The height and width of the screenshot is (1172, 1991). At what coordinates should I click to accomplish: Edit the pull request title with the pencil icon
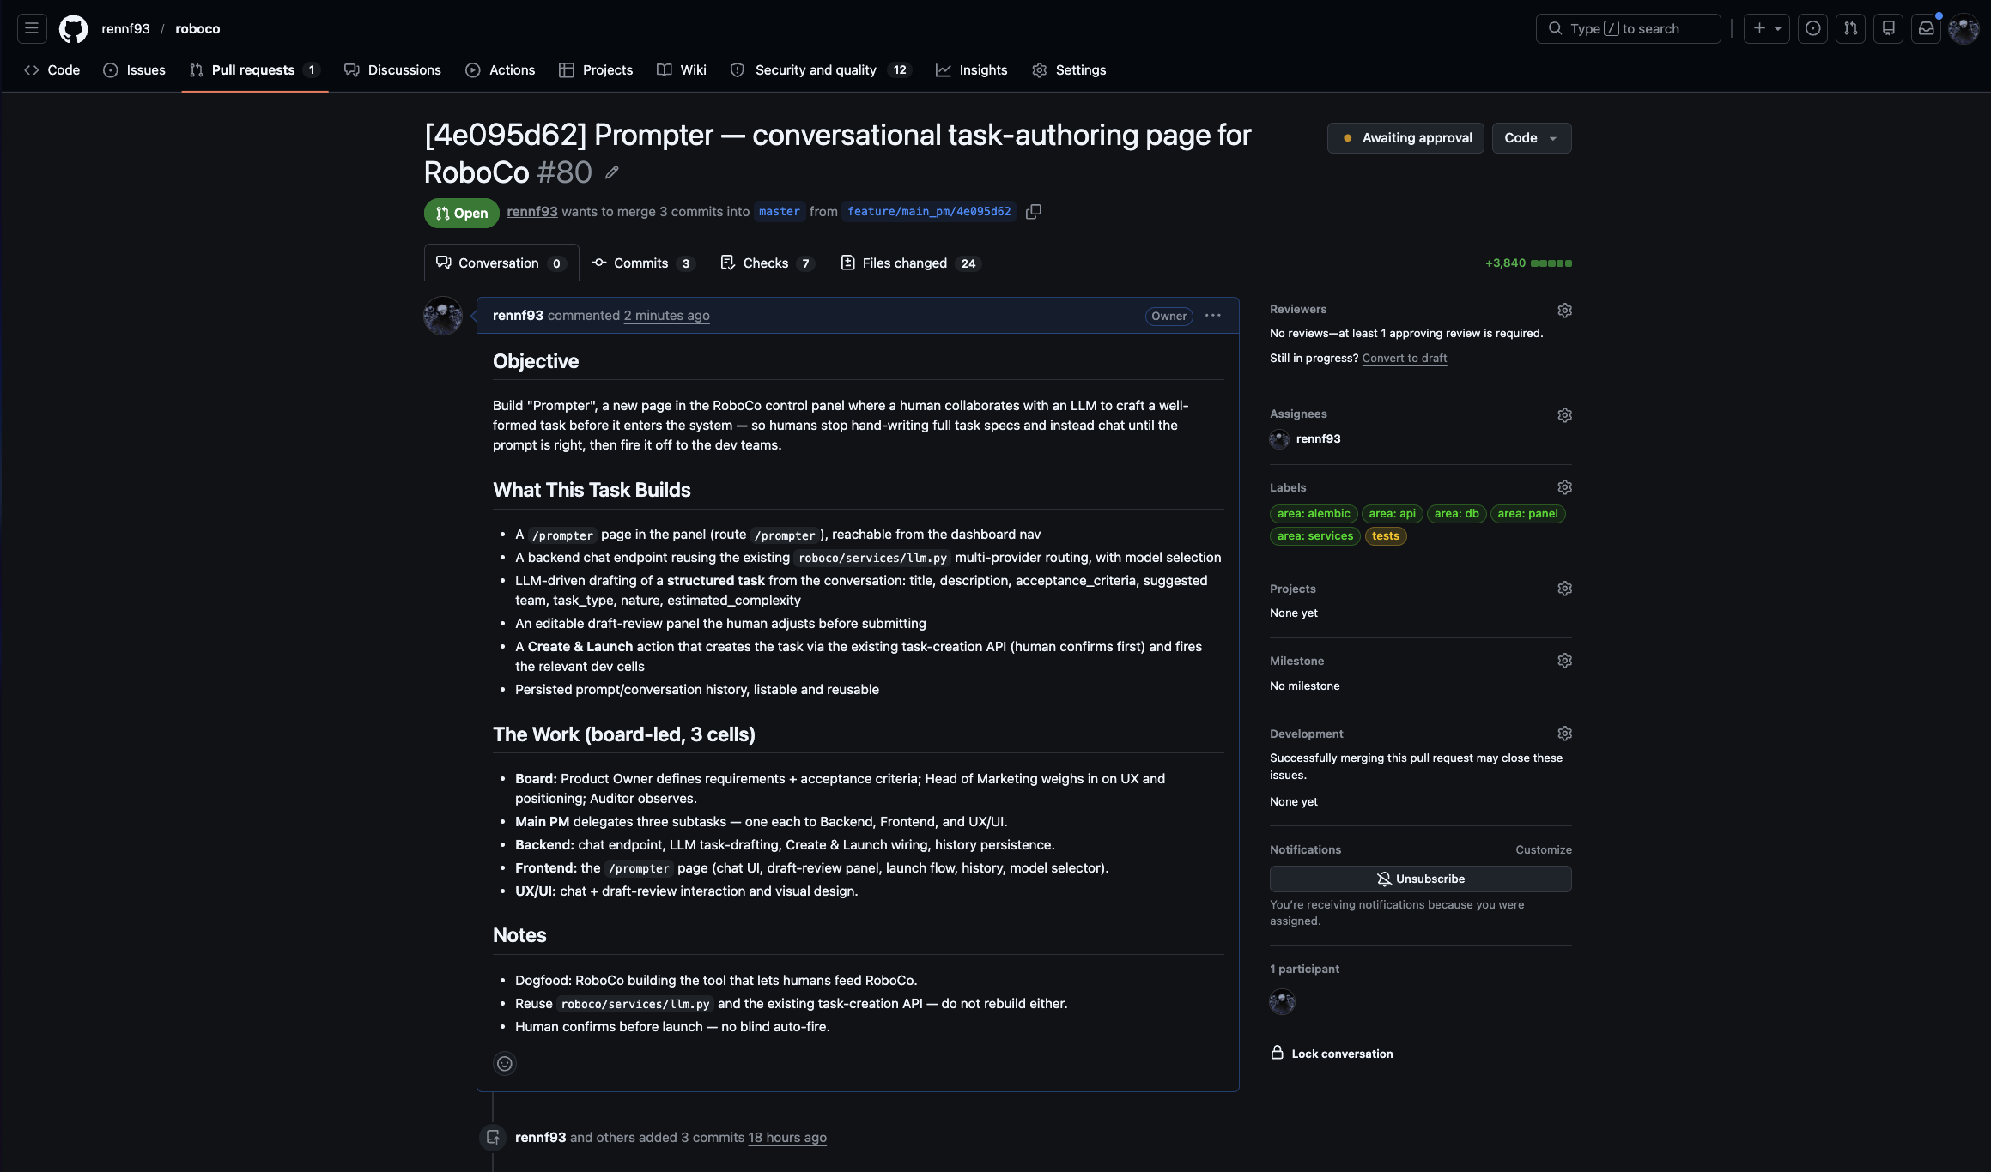coord(612,172)
